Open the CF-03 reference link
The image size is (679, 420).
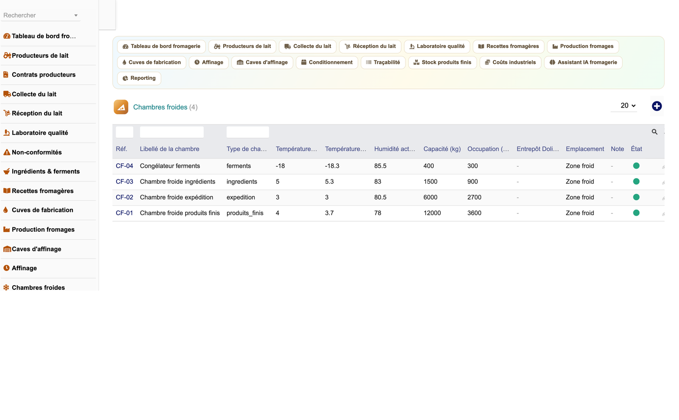coord(125,182)
